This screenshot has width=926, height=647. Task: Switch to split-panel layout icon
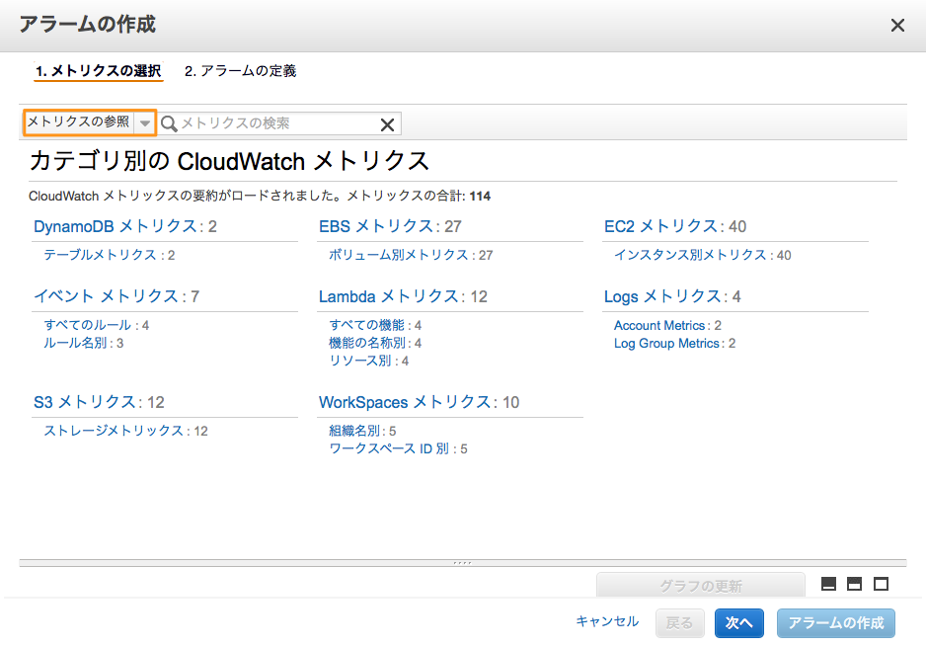pos(854,584)
